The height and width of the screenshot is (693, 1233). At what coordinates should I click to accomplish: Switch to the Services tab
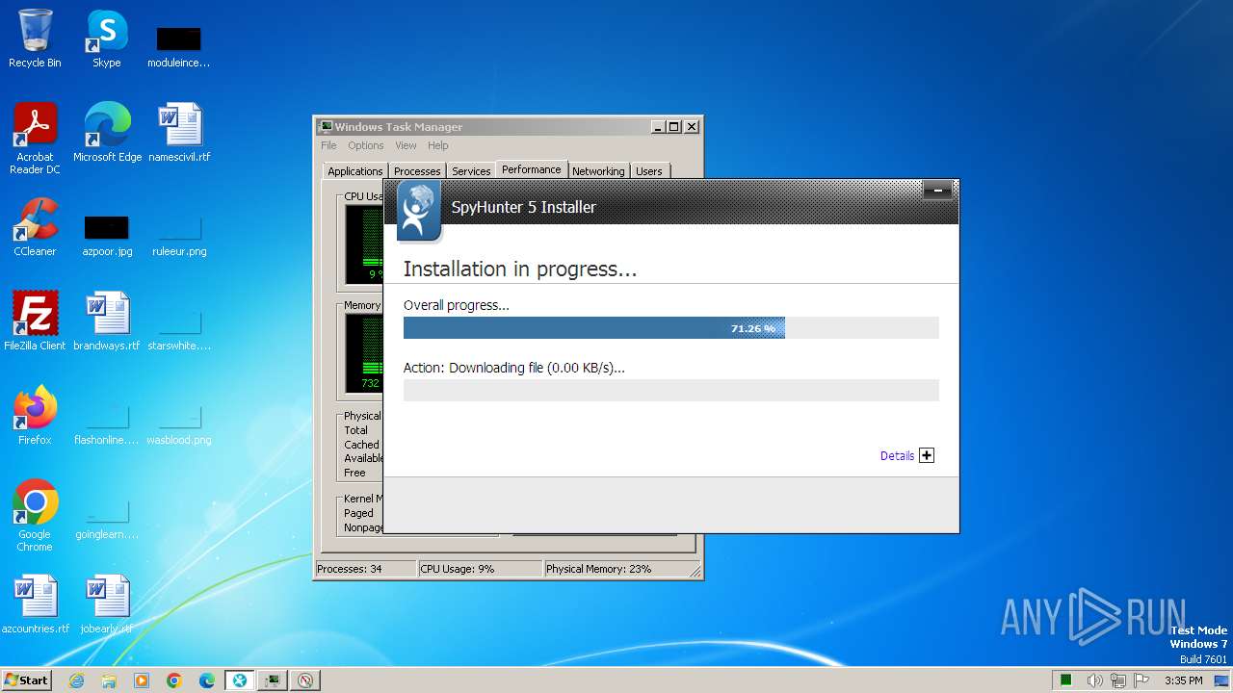471,171
